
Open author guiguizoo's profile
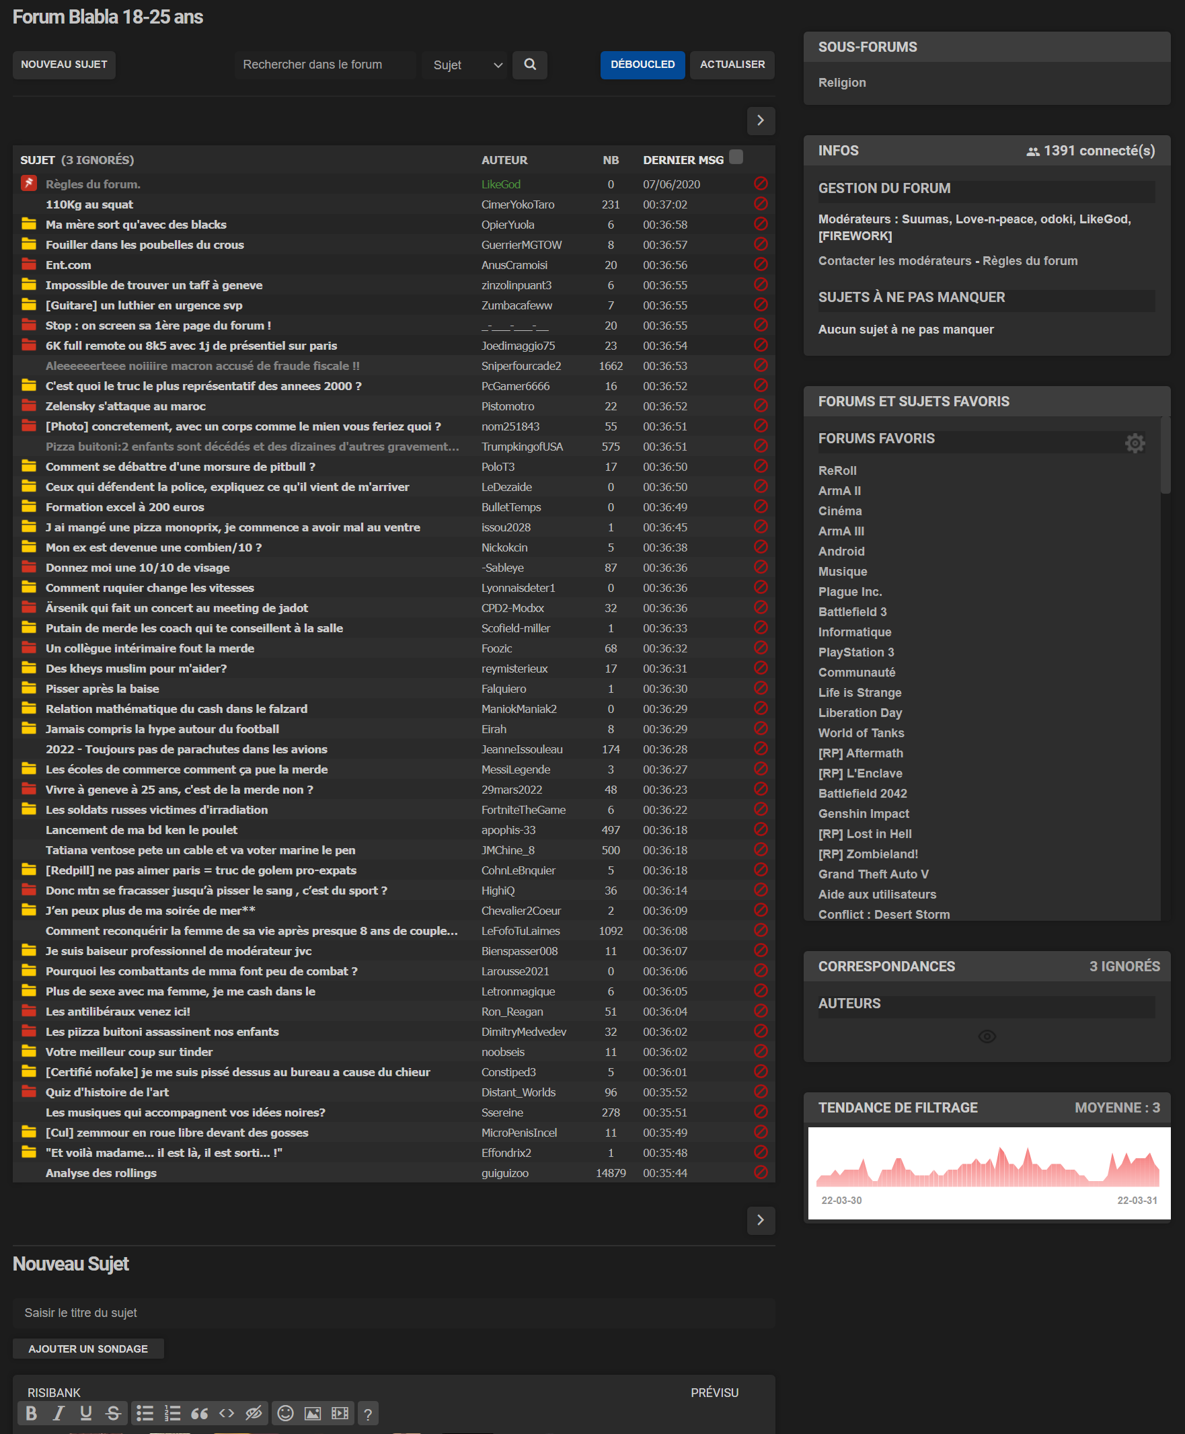click(504, 1172)
